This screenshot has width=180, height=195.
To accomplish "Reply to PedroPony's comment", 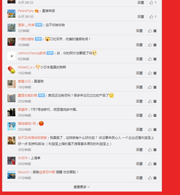I will pos(141,17).
